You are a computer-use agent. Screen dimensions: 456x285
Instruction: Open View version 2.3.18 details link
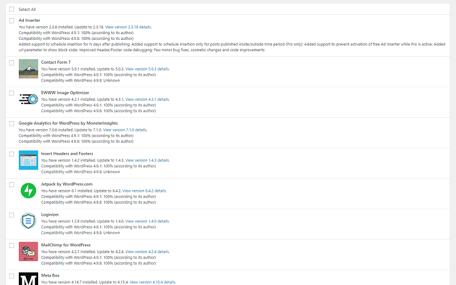coord(128,27)
